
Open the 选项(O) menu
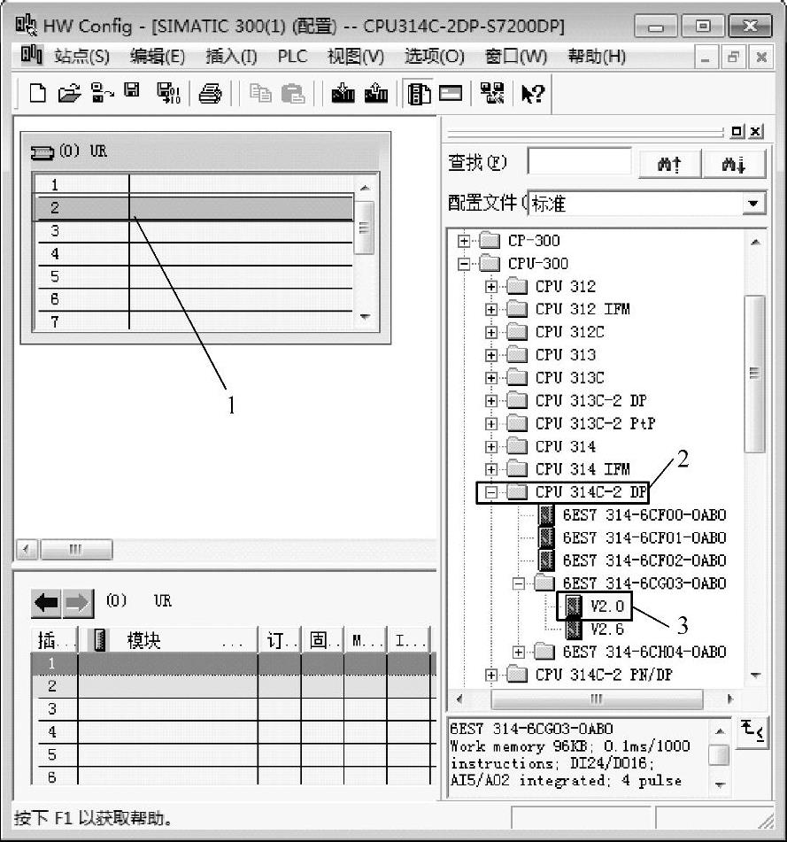434,57
